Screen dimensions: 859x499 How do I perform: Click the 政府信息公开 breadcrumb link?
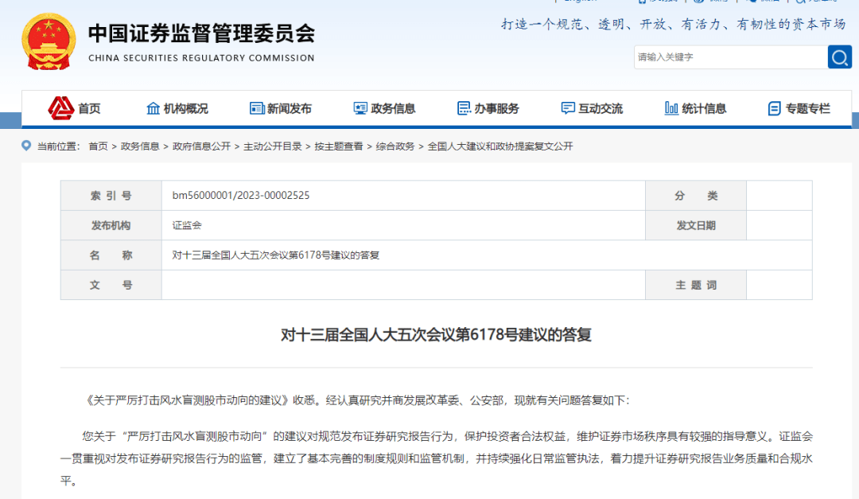pos(201,146)
